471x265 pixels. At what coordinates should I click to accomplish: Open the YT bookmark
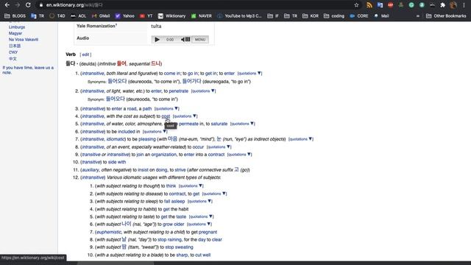point(146,16)
